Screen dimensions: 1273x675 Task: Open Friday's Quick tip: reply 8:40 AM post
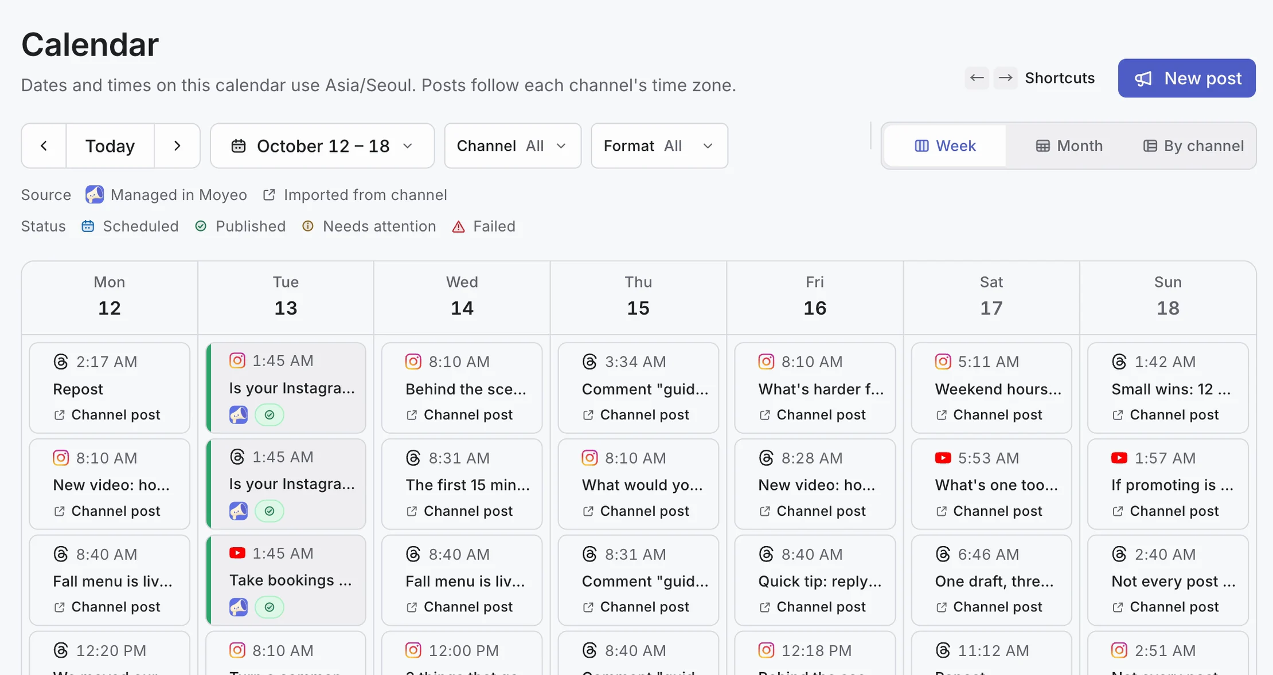click(x=815, y=580)
